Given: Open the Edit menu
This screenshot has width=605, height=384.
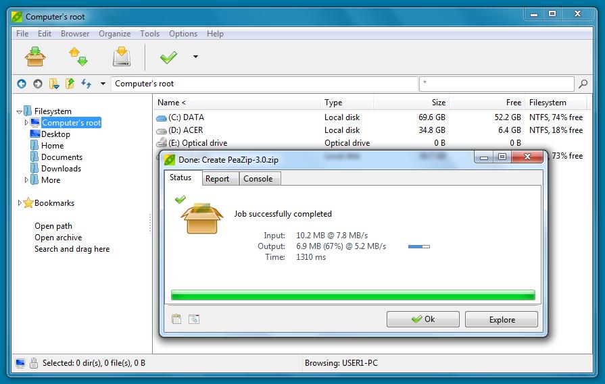Looking at the screenshot, I should point(45,34).
